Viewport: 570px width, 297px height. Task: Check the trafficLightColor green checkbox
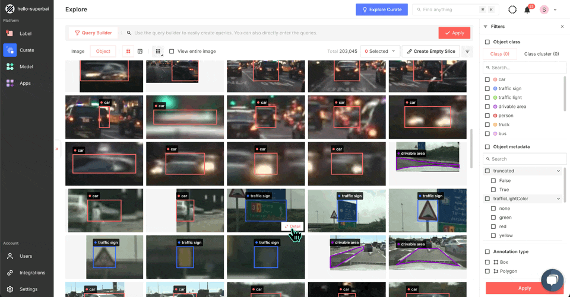[x=493, y=218]
